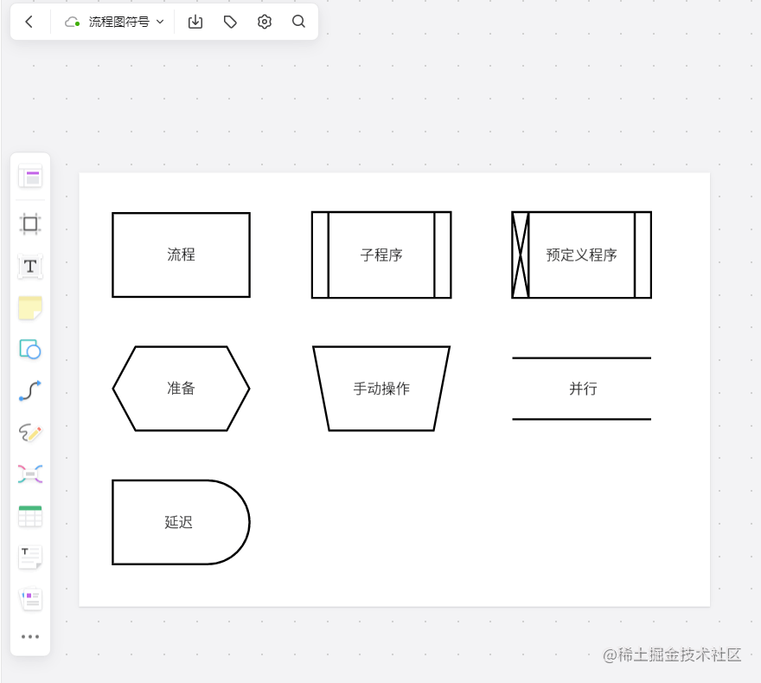Select the mind map tool
Viewport: 761px width, 683px height.
30,474
